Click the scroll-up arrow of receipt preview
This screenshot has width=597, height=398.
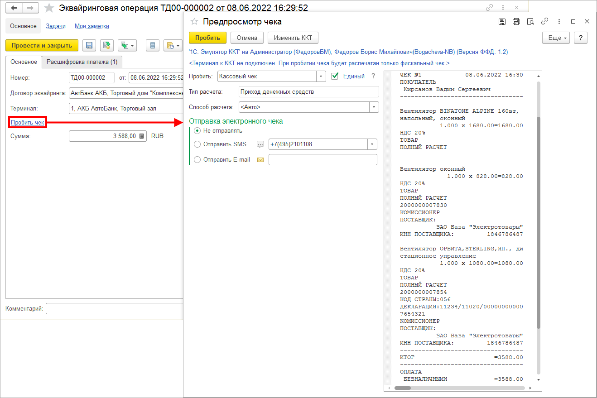click(x=538, y=75)
